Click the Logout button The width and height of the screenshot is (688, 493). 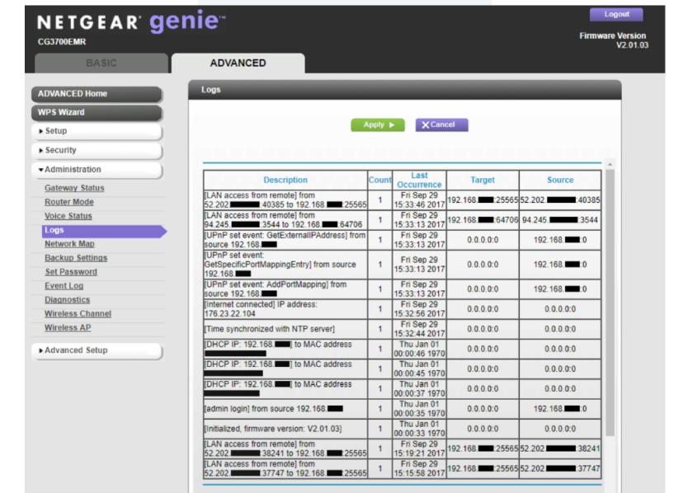point(616,14)
